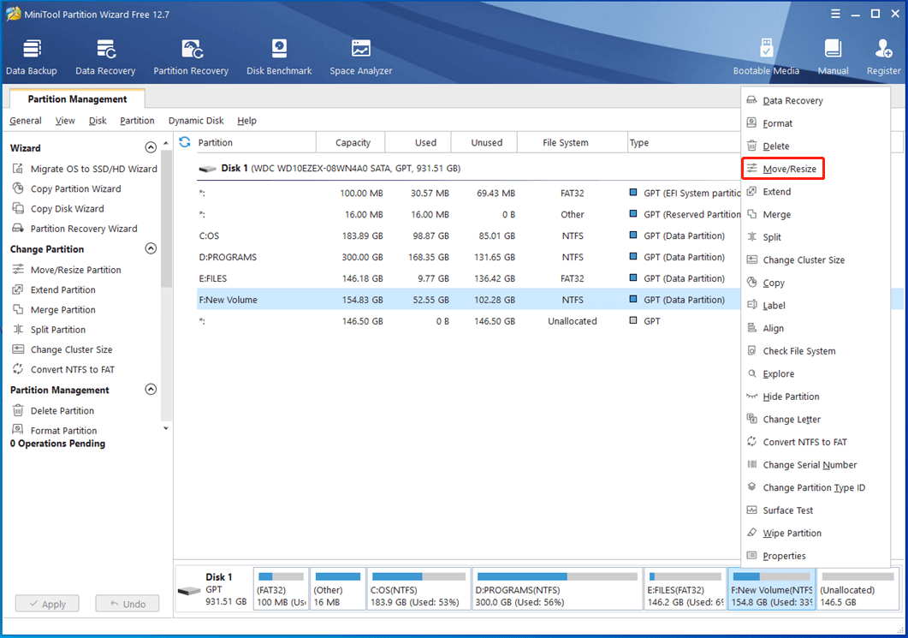Create Bootable Media
The image size is (908, 638).
[x=766, y=57]
